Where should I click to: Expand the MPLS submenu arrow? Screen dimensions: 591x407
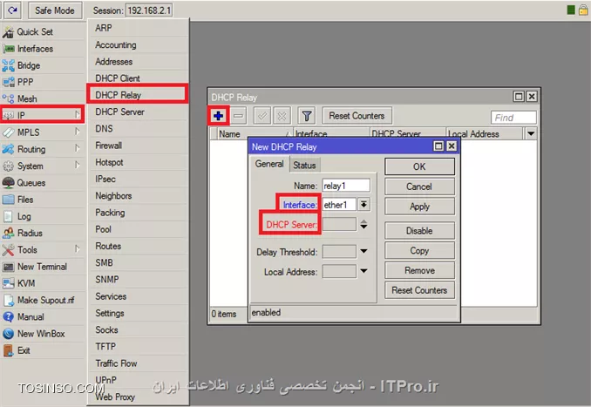(x=78, y=132)
